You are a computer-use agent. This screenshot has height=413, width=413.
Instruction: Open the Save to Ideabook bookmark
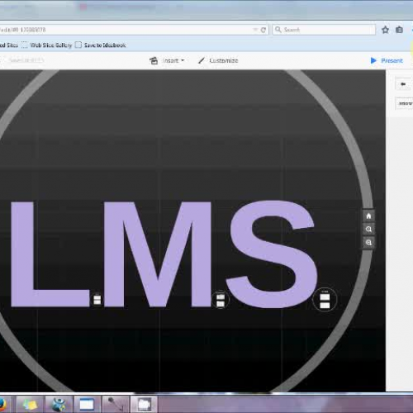101,45
